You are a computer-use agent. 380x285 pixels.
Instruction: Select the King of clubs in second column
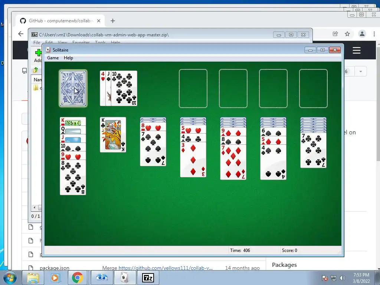[x=113, y=135]
